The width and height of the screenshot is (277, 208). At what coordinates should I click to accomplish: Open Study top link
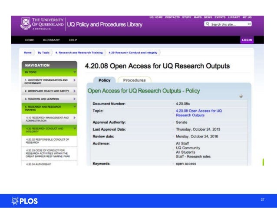coord(187,17)
